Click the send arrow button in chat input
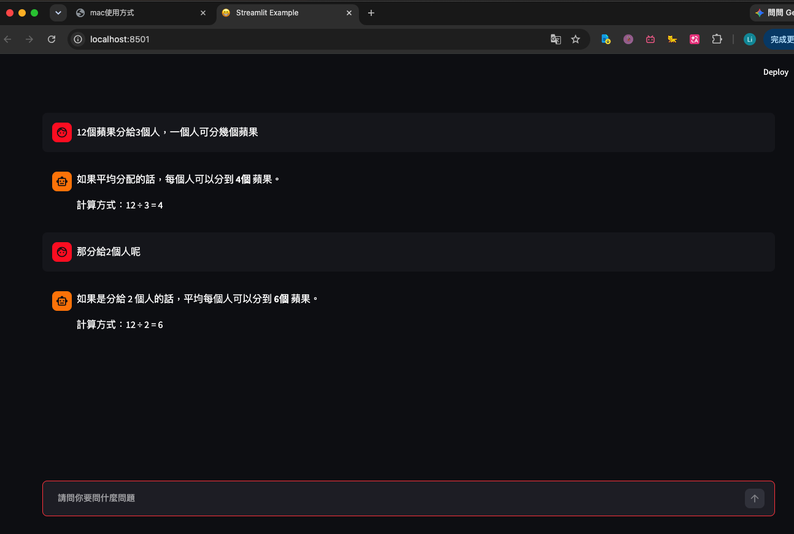The height and width of the screenshot is (534, 794). pyautogui.click(x=754, y=498)
